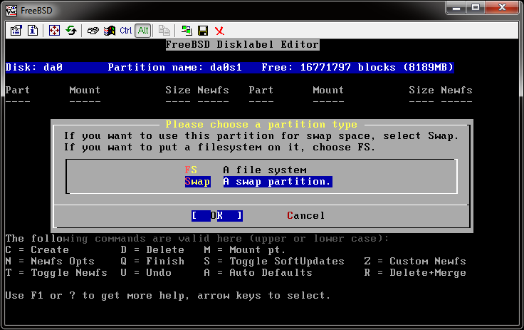This screenshot has width=524, height=330.
Task: Click the 'Please choose a partition type' title
Action: pos(261,125)
